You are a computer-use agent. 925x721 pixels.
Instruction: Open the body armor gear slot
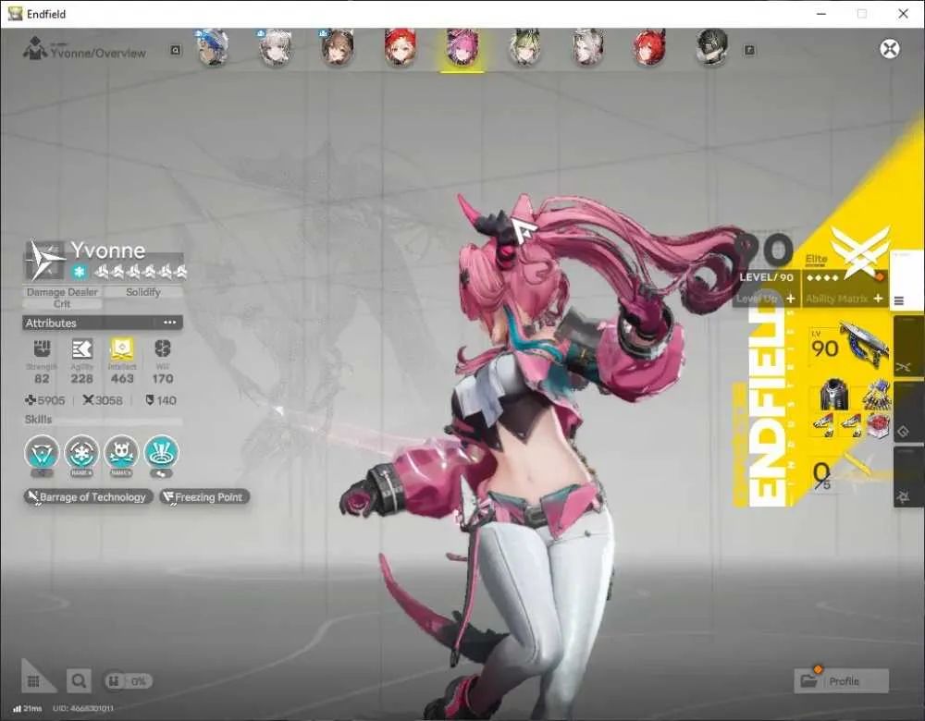(x=834, y=394)
